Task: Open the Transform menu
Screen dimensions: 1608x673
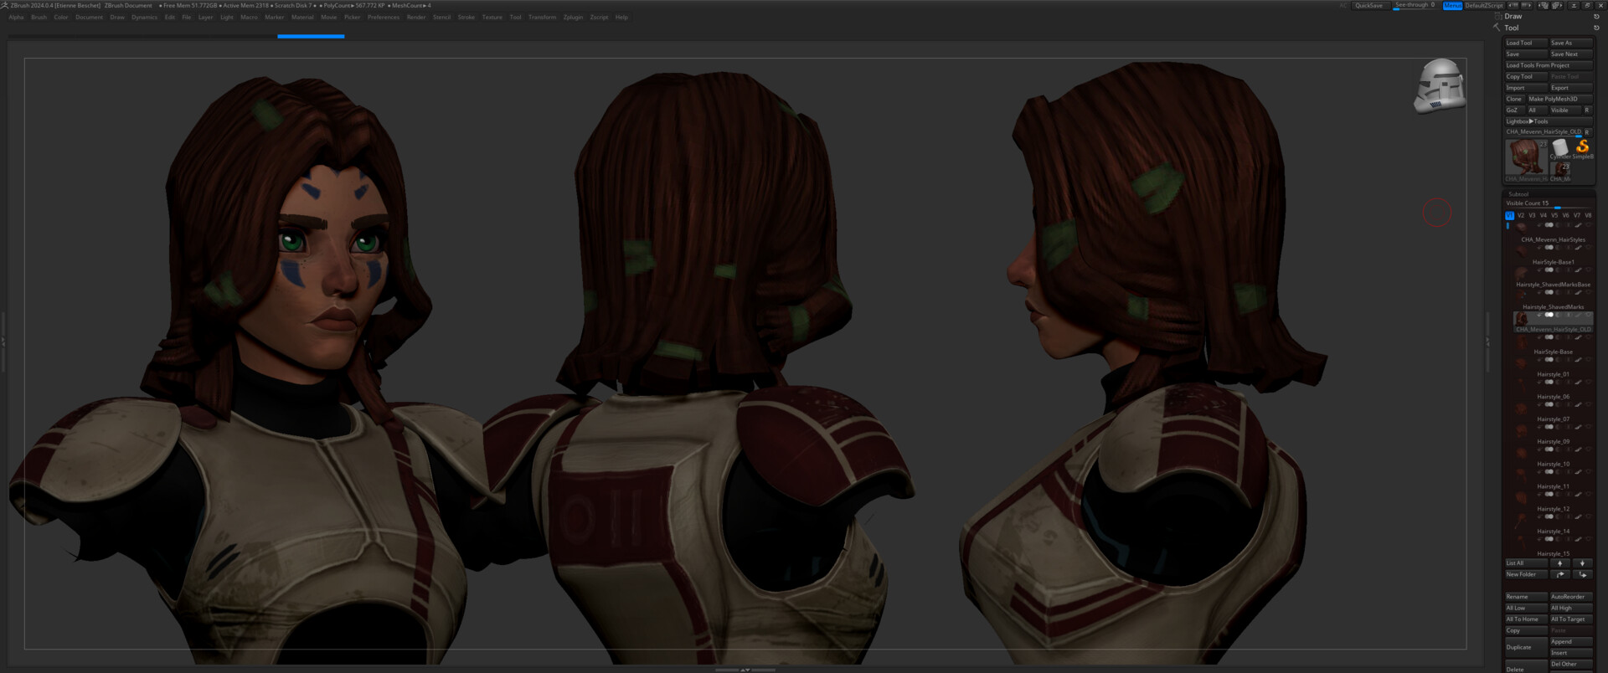Action: tap(542, 17)
